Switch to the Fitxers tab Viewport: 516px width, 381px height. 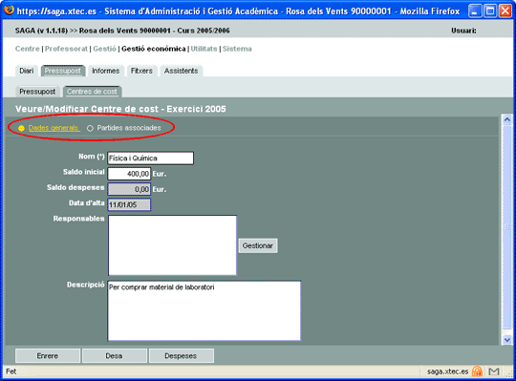[141, 71]
